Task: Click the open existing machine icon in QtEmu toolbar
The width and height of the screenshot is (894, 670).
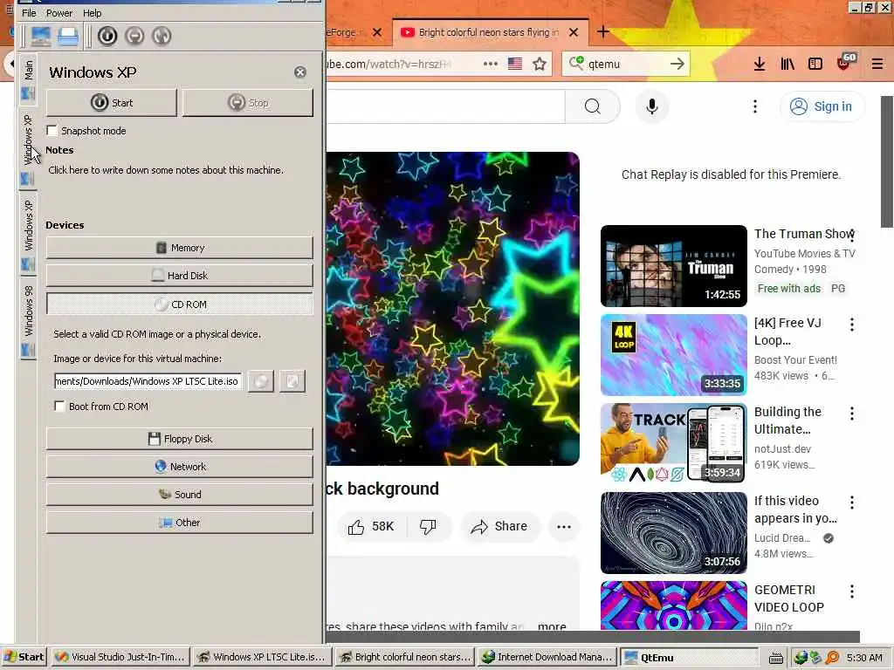Action: coord(68,37)
